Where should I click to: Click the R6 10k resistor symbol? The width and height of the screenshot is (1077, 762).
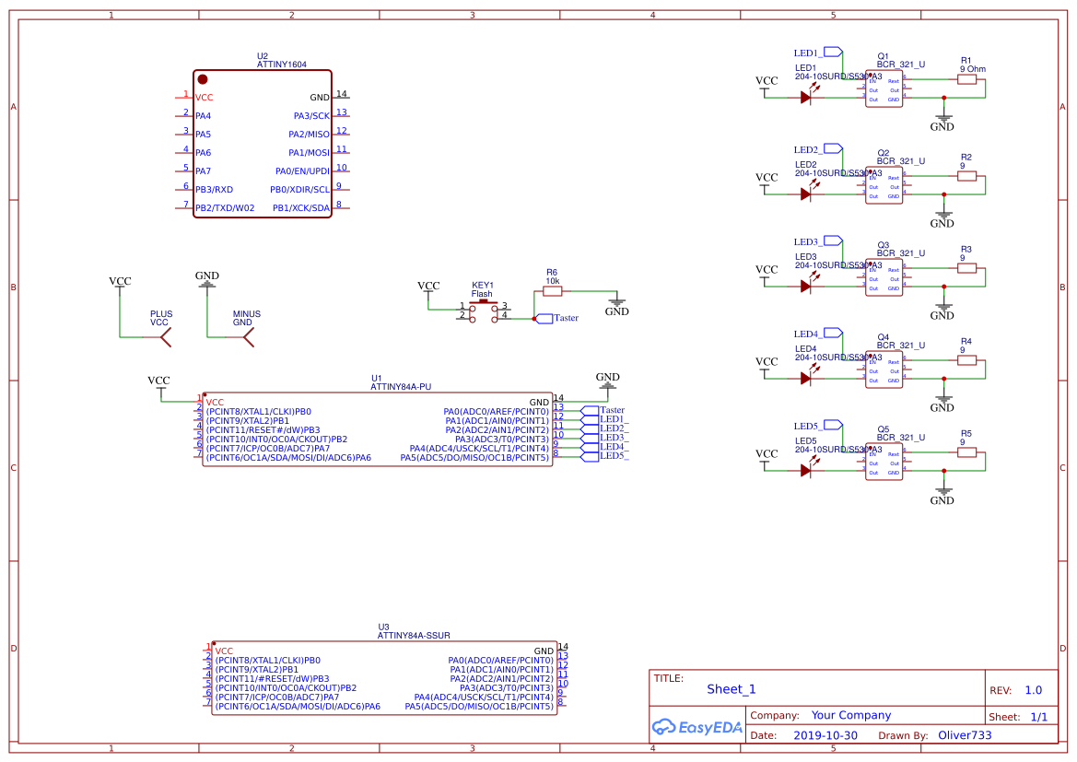coord(552,289)
